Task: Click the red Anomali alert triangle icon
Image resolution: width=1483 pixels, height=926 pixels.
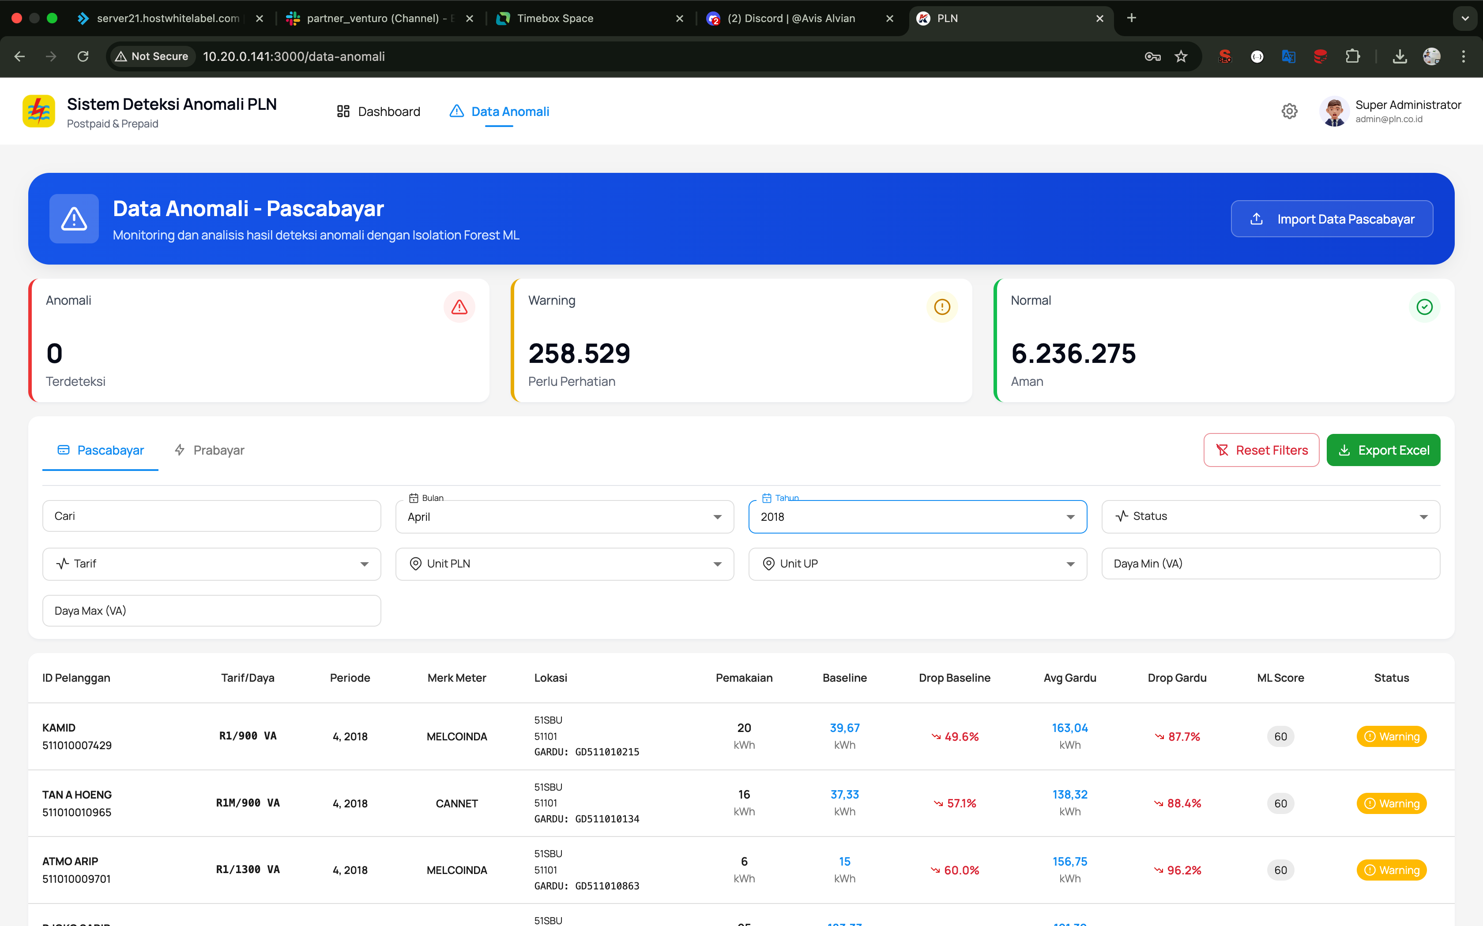Action: tap(459, 307)
